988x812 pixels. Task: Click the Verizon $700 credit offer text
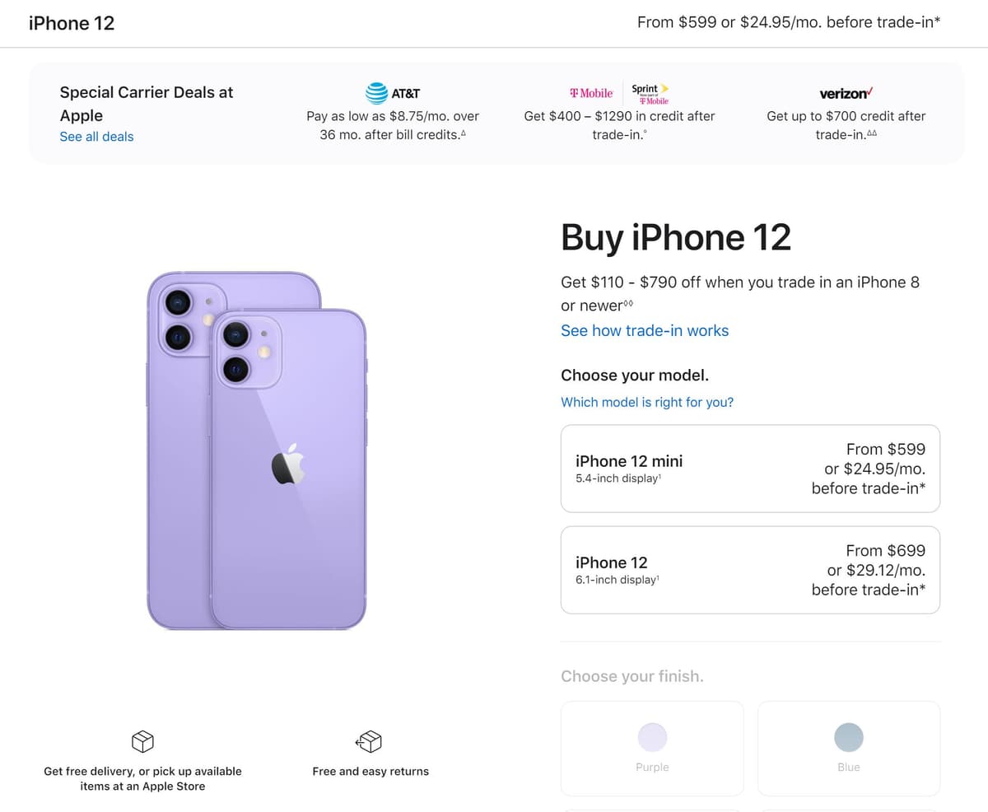[846, 125]
